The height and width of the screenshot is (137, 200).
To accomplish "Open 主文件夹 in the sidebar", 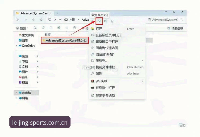I will pyautogui.click(x=26, y=35).
